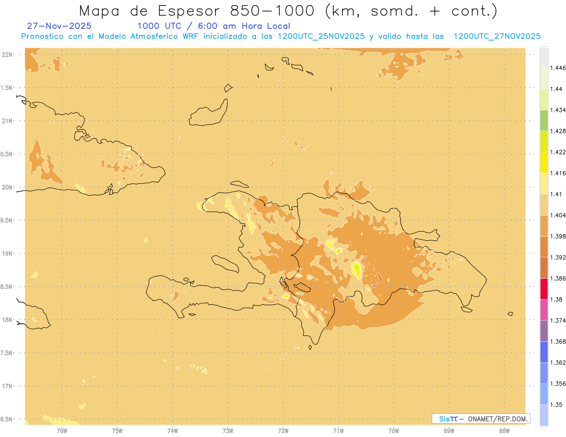566x437 pixels.
Task: Click the legend value 1.41
Action: (x=556, y=194)
